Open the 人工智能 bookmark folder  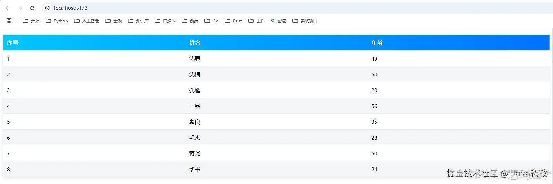tap(87, 21)
